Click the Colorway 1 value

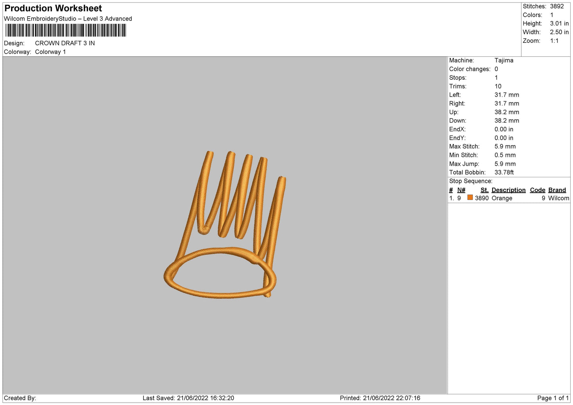50,52
